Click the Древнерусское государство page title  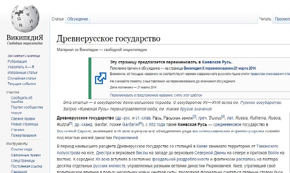pos(108,39)
